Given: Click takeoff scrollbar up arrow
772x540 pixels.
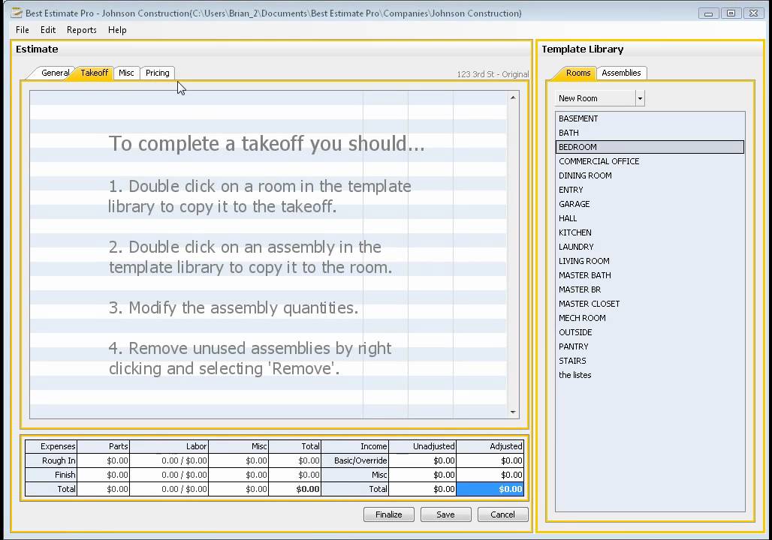Looking at the screenshot, I should 513,97.
